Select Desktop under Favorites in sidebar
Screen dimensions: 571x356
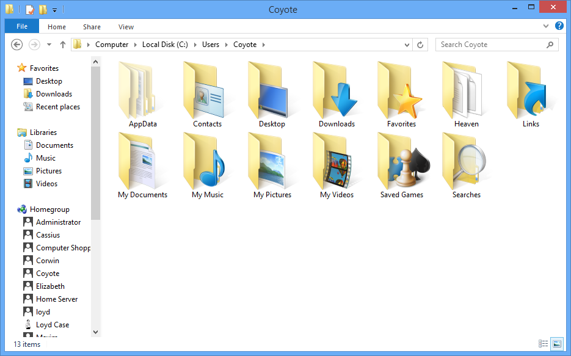coord(49,81)
